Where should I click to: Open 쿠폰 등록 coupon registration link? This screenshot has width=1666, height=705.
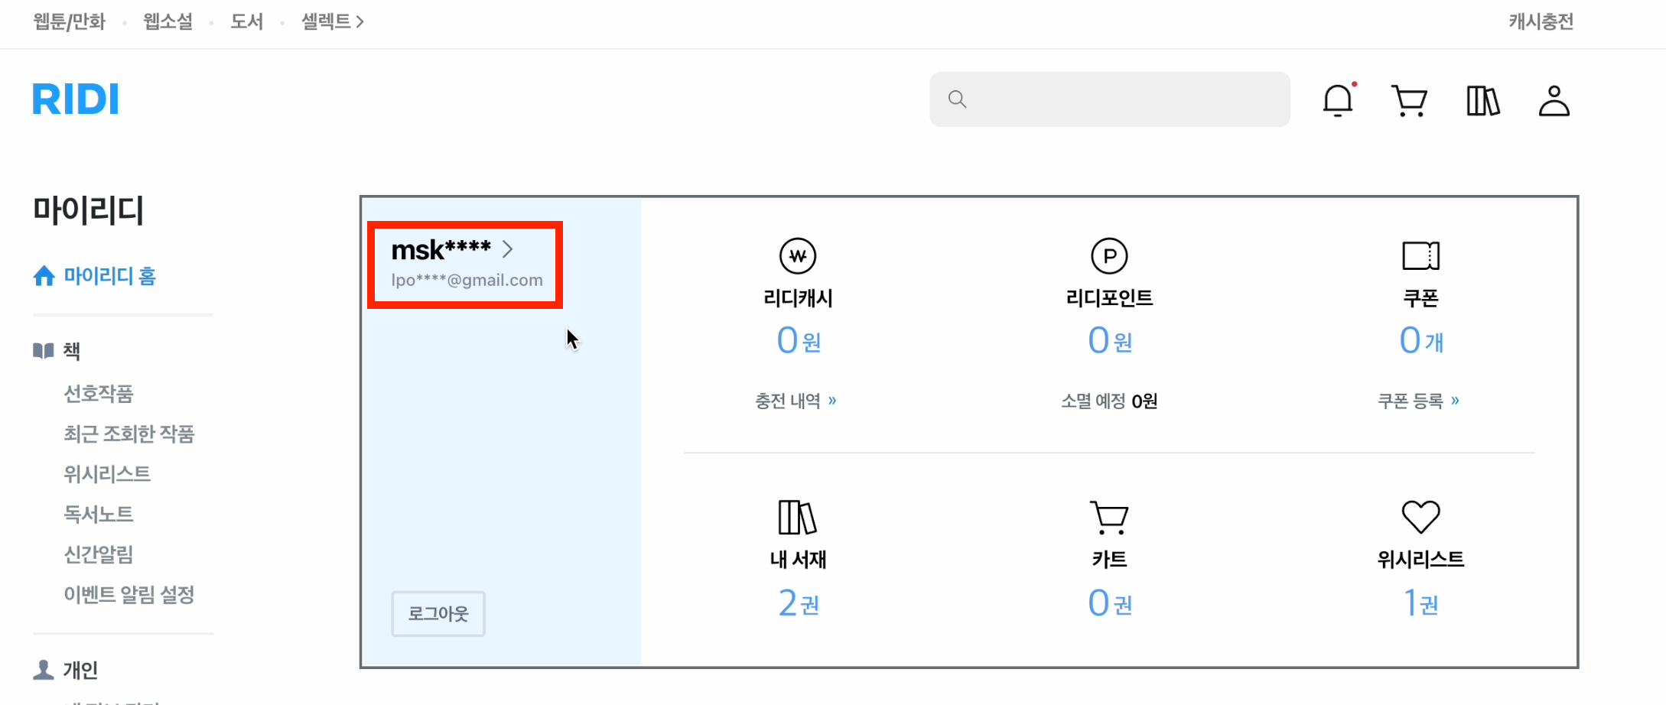click(1418, 401)
